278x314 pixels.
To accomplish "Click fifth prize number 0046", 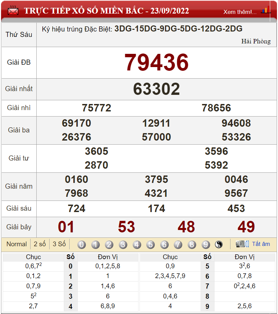I will 236,180.
